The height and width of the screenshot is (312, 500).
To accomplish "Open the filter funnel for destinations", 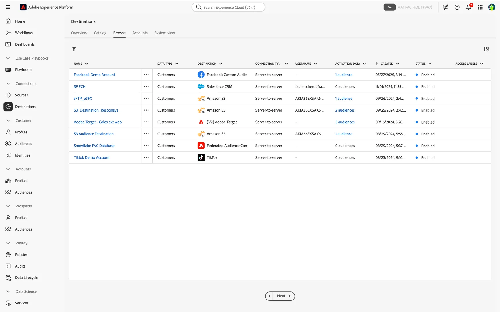I will 74,49.
